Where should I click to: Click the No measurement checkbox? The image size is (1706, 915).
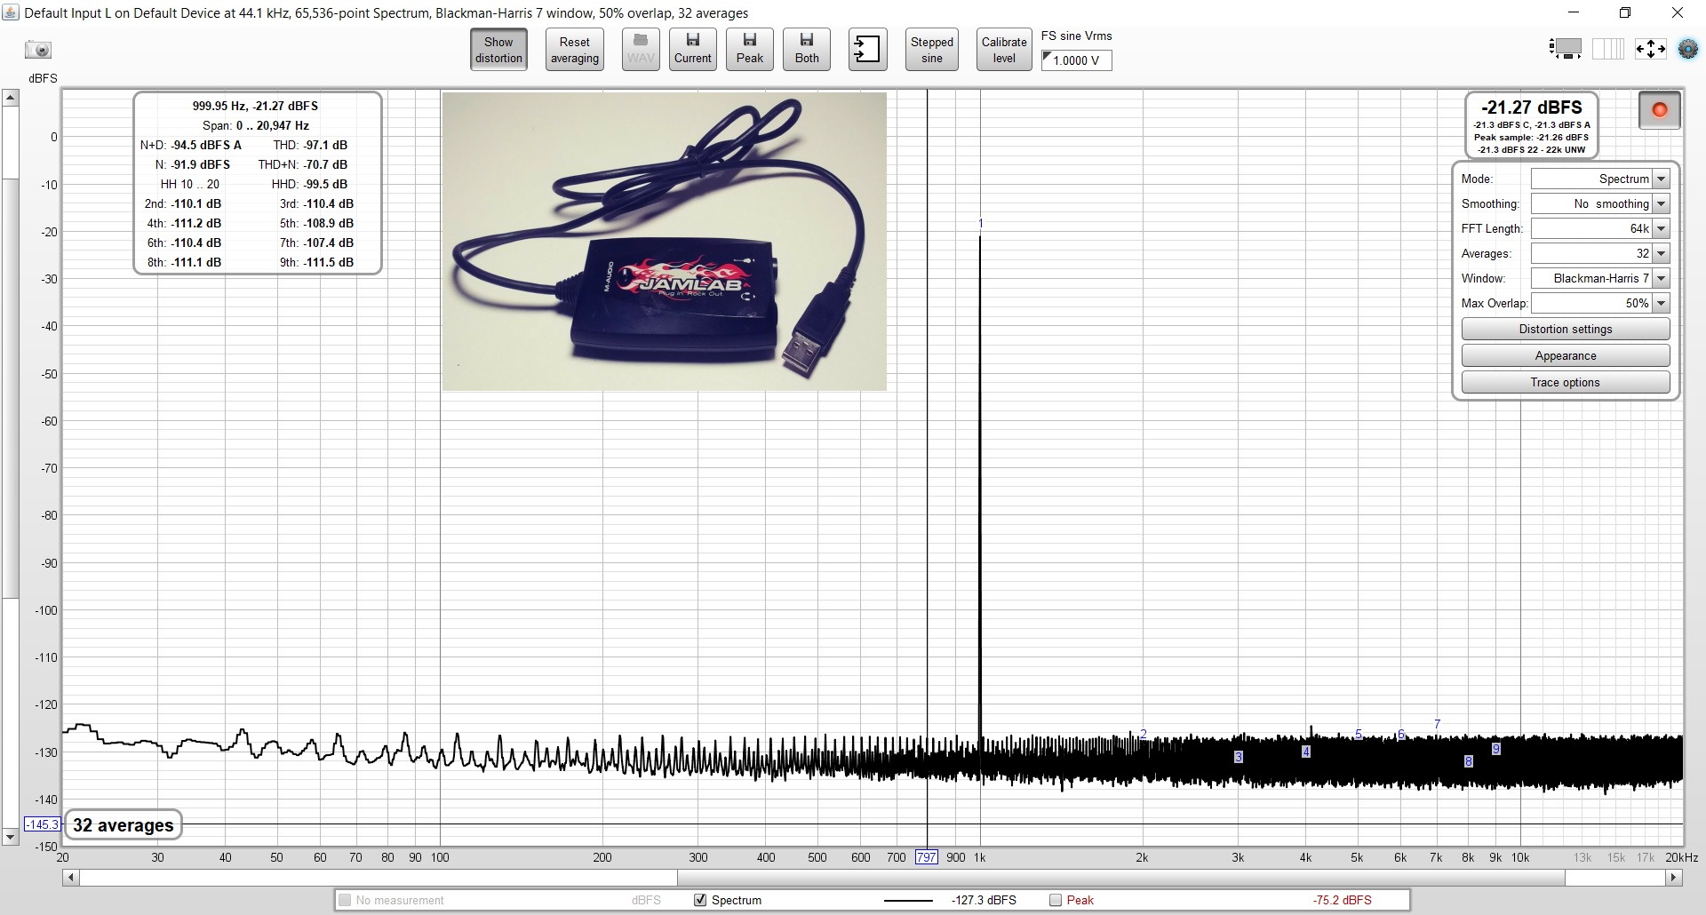click(x=345, y=900)
